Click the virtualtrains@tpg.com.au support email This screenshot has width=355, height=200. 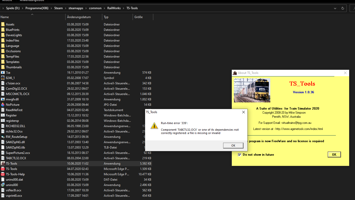(296, 123)
